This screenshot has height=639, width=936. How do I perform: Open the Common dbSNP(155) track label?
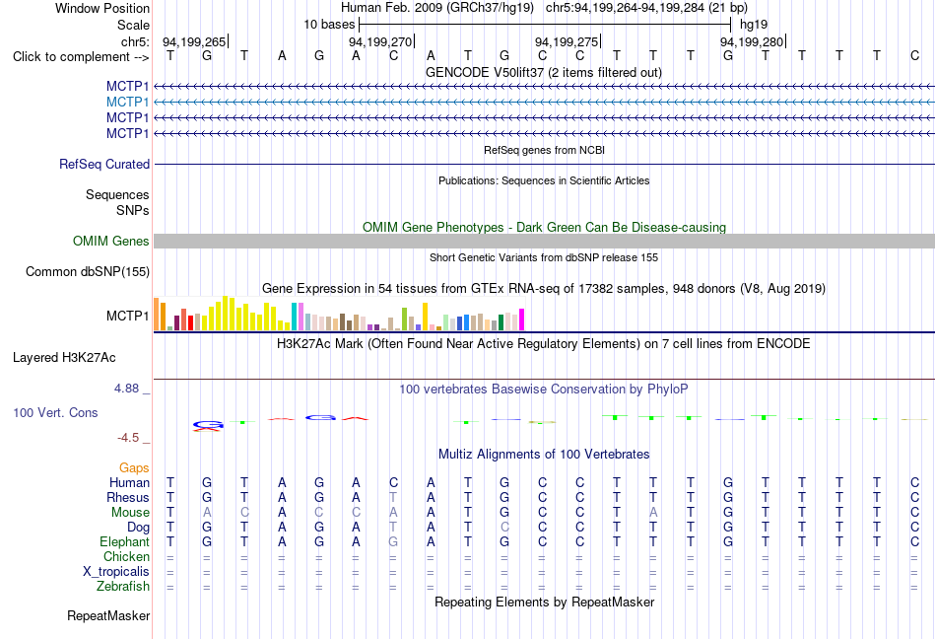[87, 272]
